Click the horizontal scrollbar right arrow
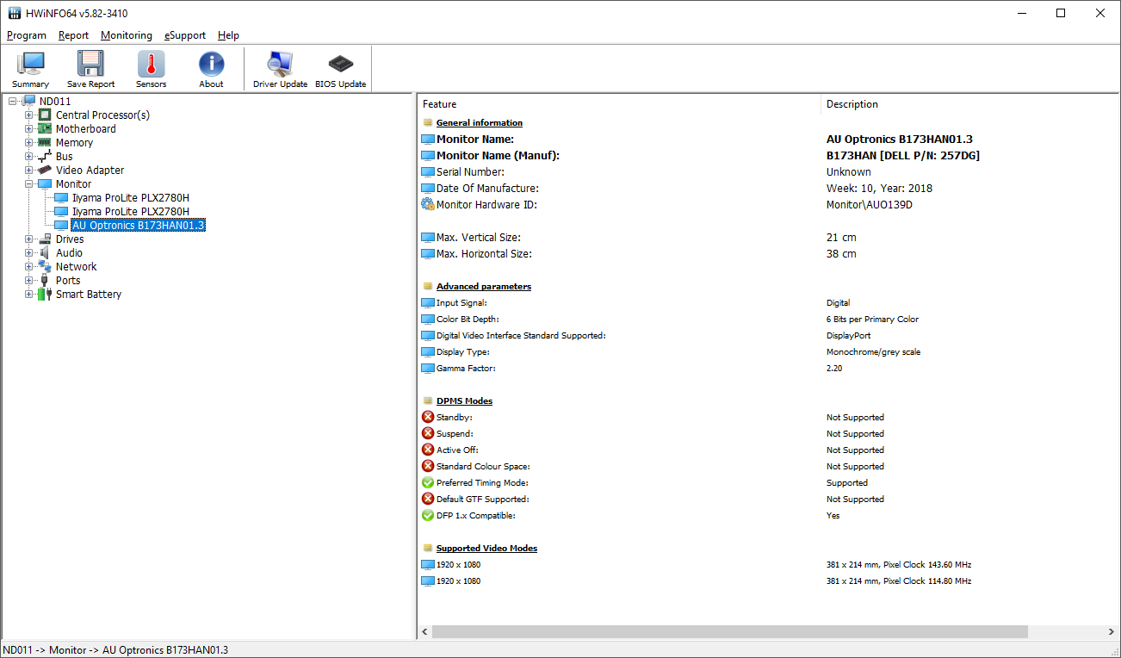Screen dimensions: 1121x658 [x=1112, y=631]
